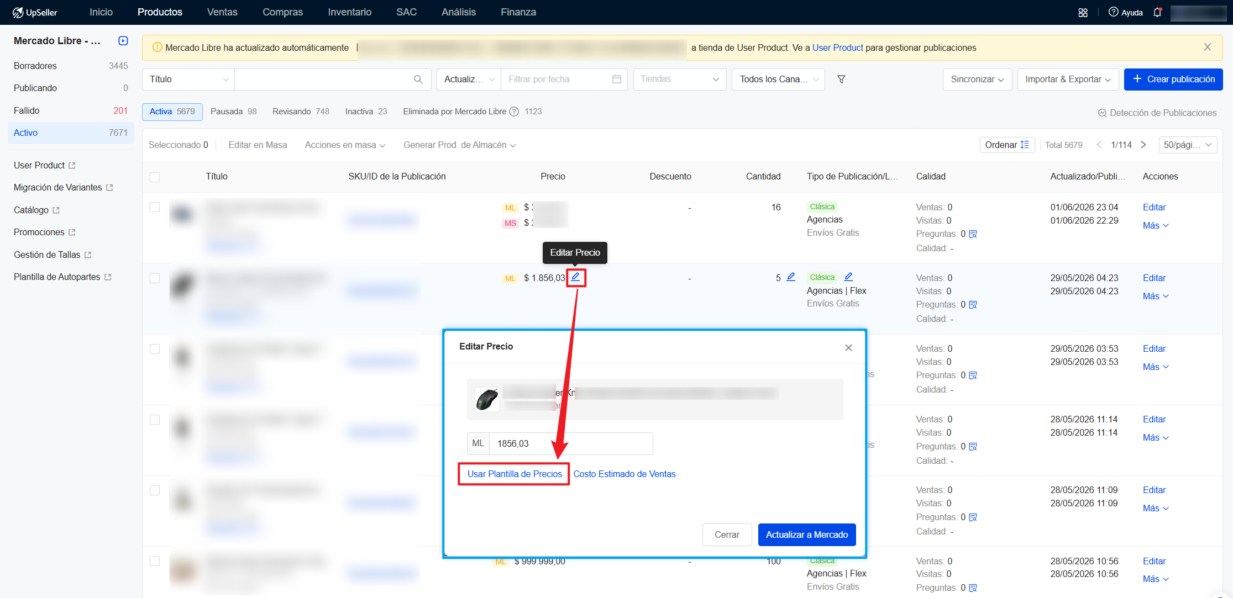Viewport: 1233px width, 598px height.
Task: Click Actualizar a Mercado button
Action: point(807,535)
